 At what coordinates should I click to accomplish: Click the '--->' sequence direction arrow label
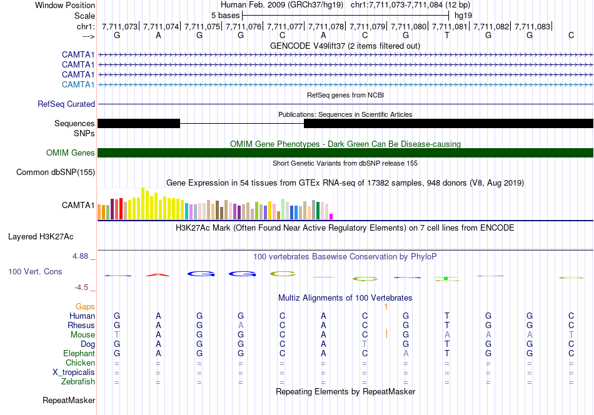[x=89, y=36]
